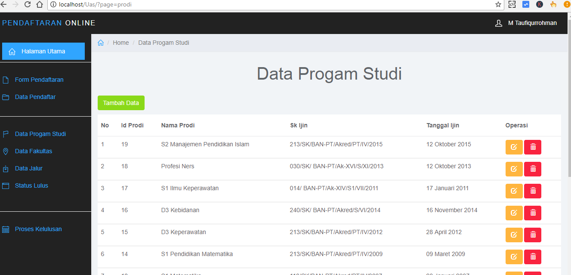The height and width of the screenshot is (275, 571).
Task: Select Data Fakultas from the sidebar
Action: [33, 151]
